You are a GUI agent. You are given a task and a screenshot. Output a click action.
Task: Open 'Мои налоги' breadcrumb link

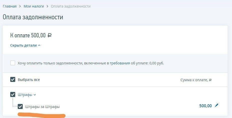tap(34, 6)
